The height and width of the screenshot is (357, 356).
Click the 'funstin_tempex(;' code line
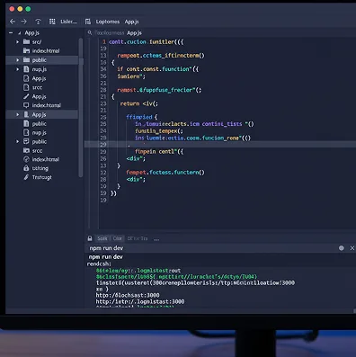pos(159,131)
